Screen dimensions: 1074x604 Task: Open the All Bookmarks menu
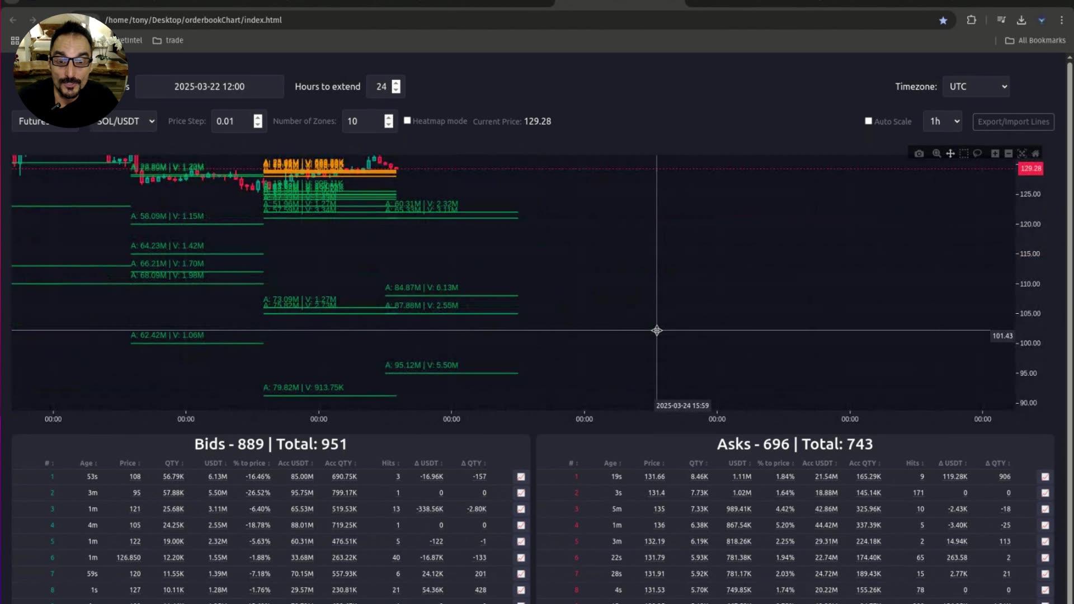tap(1035, 40)
